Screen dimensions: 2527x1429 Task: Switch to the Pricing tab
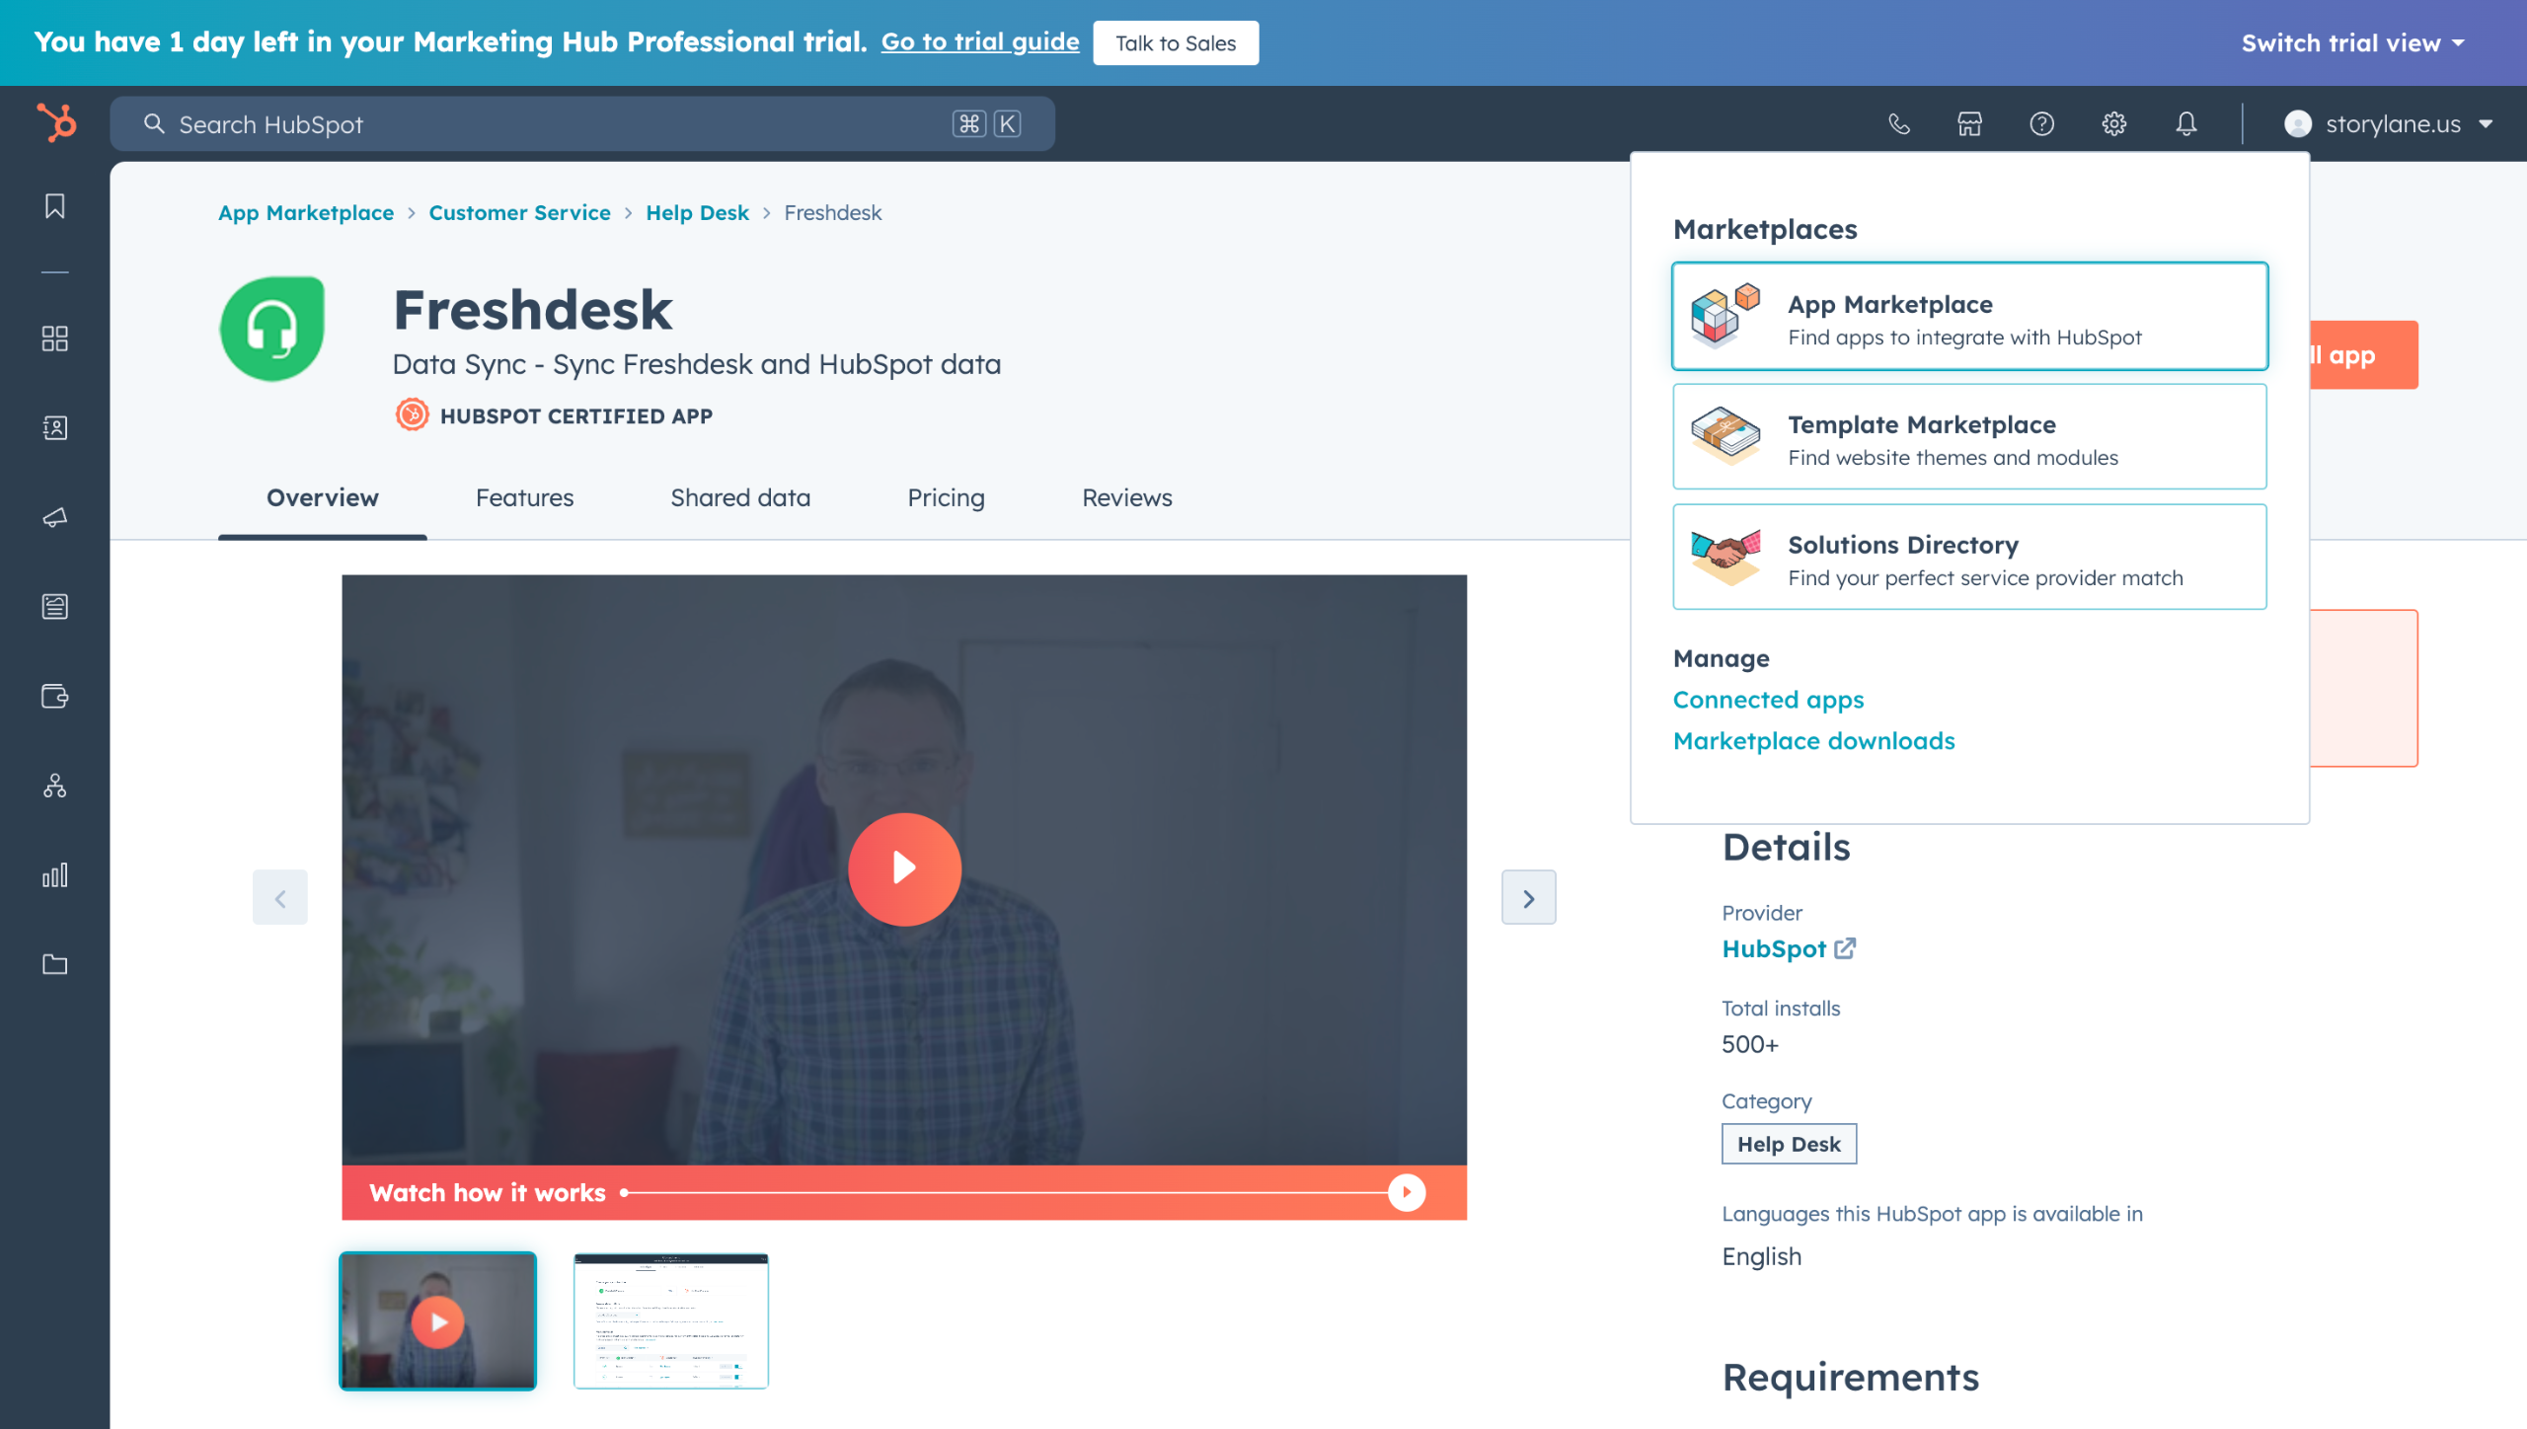pos(946,497)
